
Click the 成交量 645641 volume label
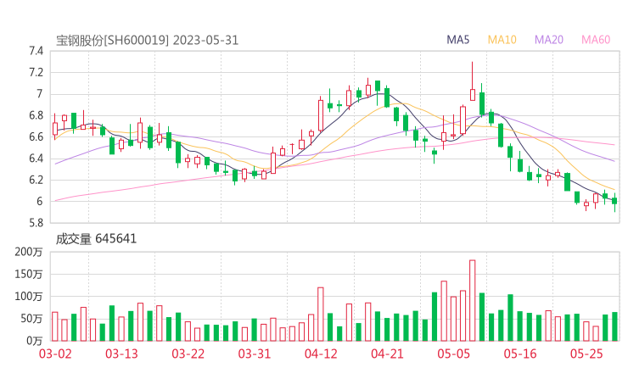click(x=96, y=239)
